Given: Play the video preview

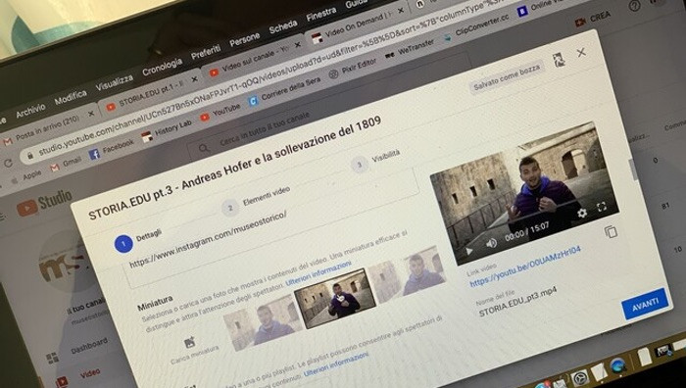Looking at the screenshot, I should 468,251.
